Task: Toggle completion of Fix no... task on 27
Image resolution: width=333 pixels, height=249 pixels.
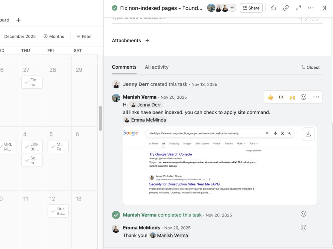Action: (27, 82)
